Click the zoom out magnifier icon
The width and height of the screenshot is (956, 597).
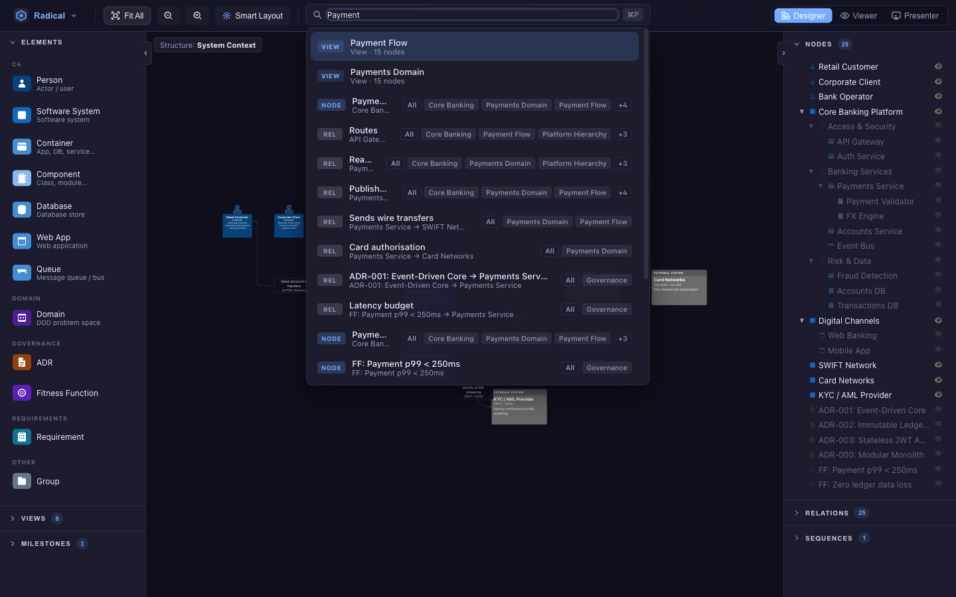point(168,15)
